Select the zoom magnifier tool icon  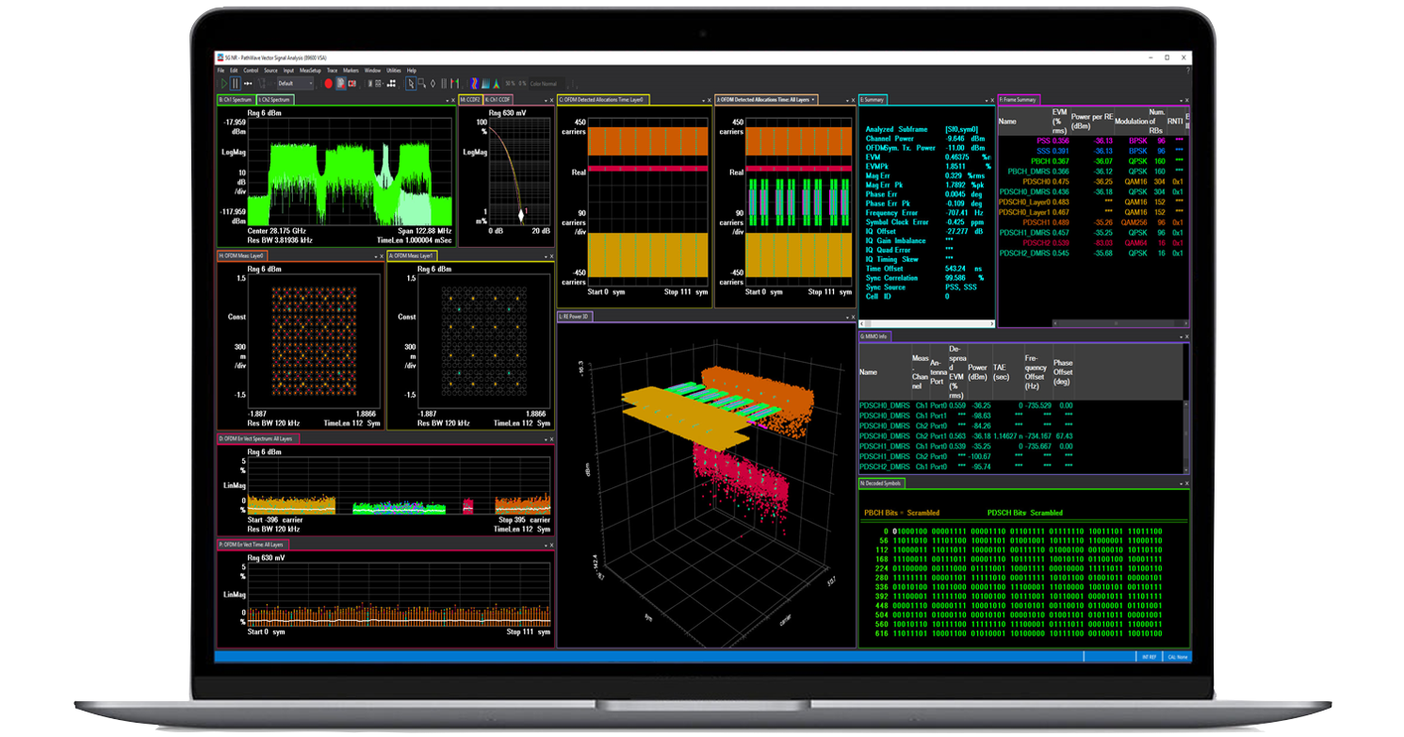coord(422,83)
